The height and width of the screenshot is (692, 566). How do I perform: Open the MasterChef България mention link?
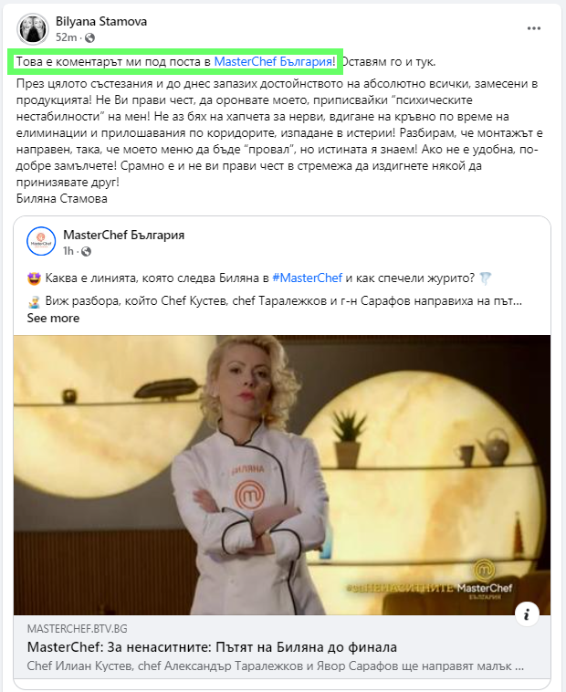click(273, 62)
